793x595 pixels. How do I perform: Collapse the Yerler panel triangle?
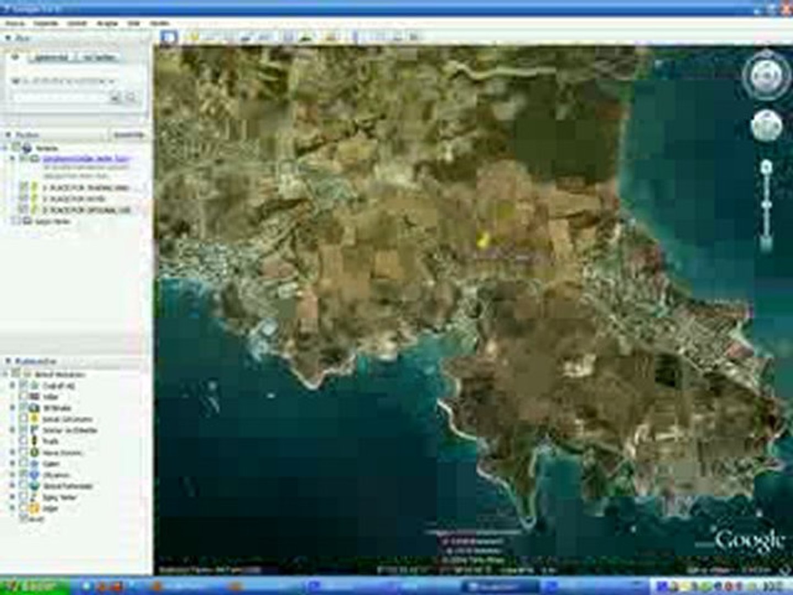point(8,134)
